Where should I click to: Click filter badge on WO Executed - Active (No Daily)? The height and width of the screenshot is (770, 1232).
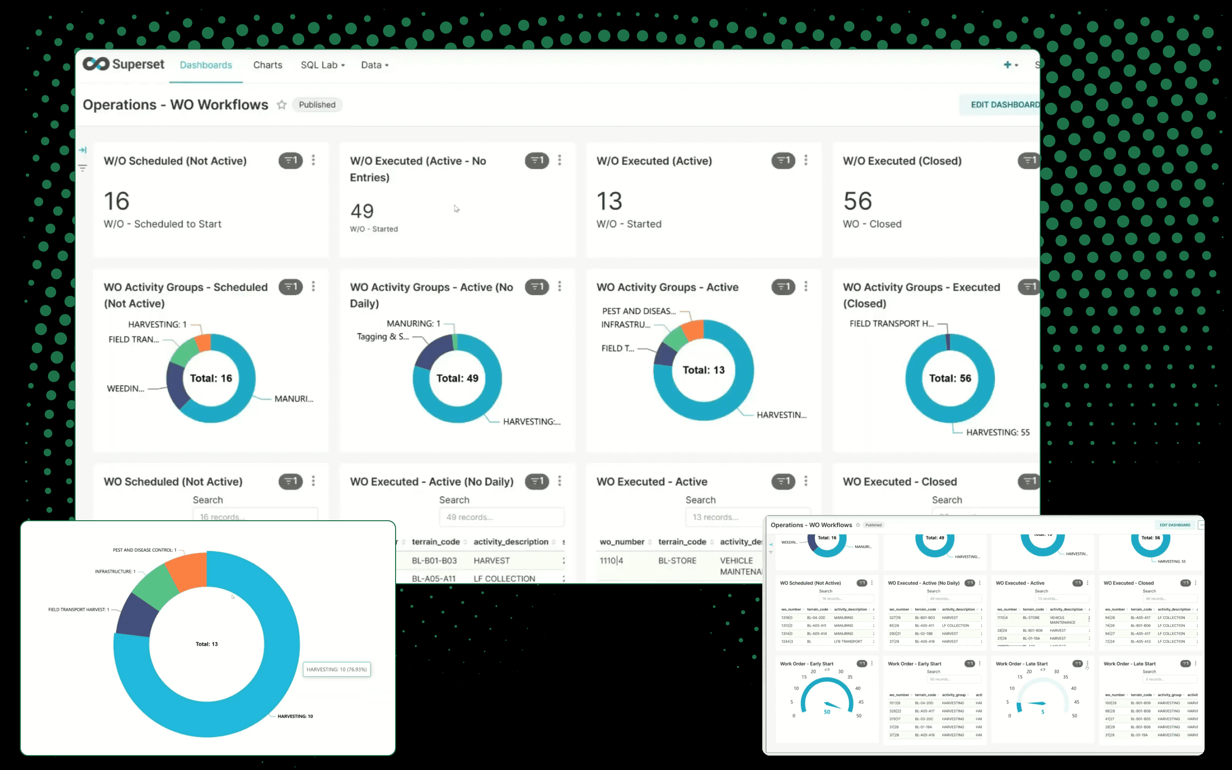click(x=537, y=481)
